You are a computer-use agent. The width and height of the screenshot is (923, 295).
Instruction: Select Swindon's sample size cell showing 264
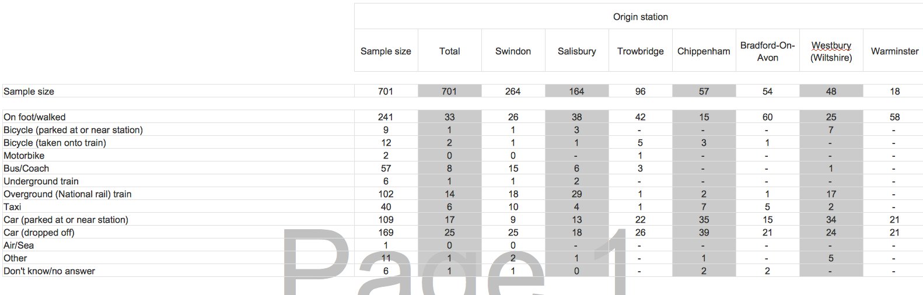pos(513,92)
